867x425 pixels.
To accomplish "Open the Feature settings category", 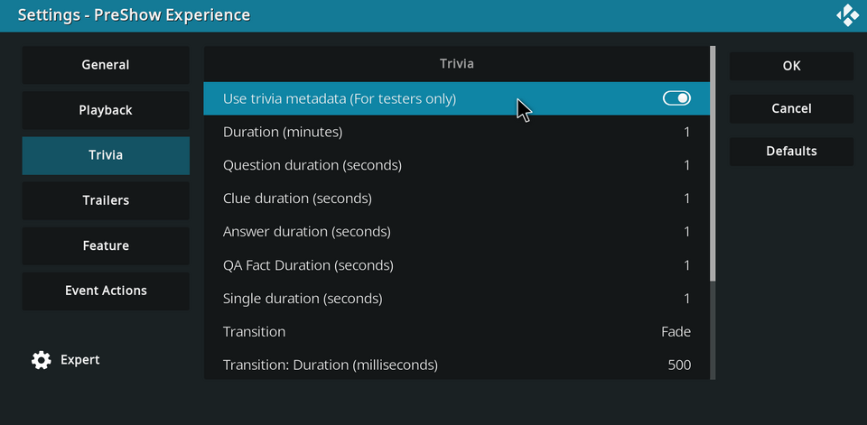I will click(106, 245).
